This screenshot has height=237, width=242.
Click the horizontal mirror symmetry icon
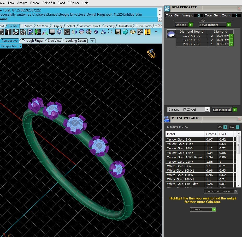coord(74,32)
